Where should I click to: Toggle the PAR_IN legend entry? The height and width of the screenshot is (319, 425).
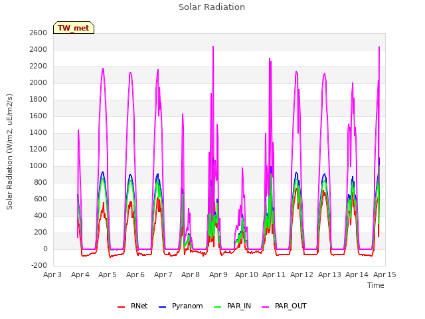[232, 306]
